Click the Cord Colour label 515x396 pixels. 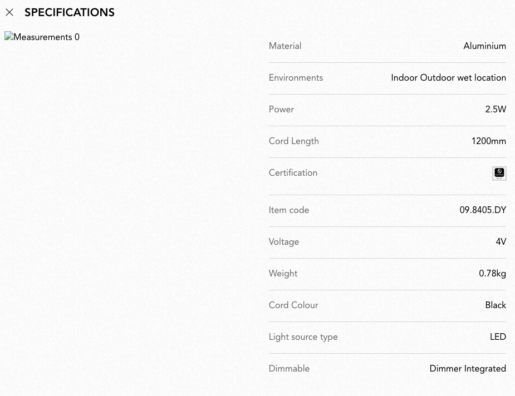click(293, 305)
